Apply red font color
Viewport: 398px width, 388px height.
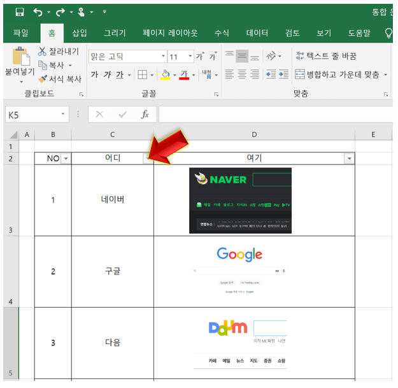pos(184,75)
